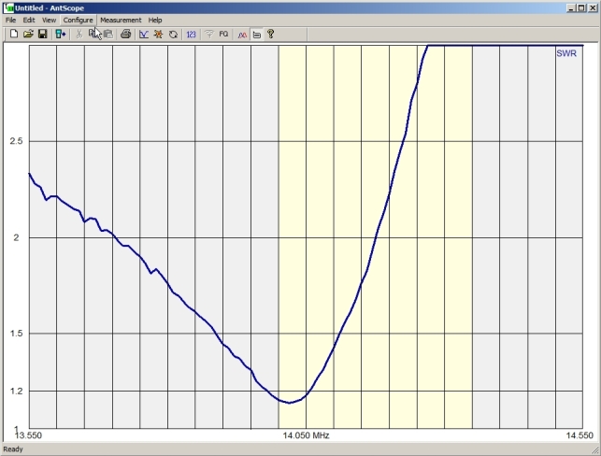Viewport: 601px width, 456px height.
Task: Click the Copy toolbar icon
Action: coord(93,34)
